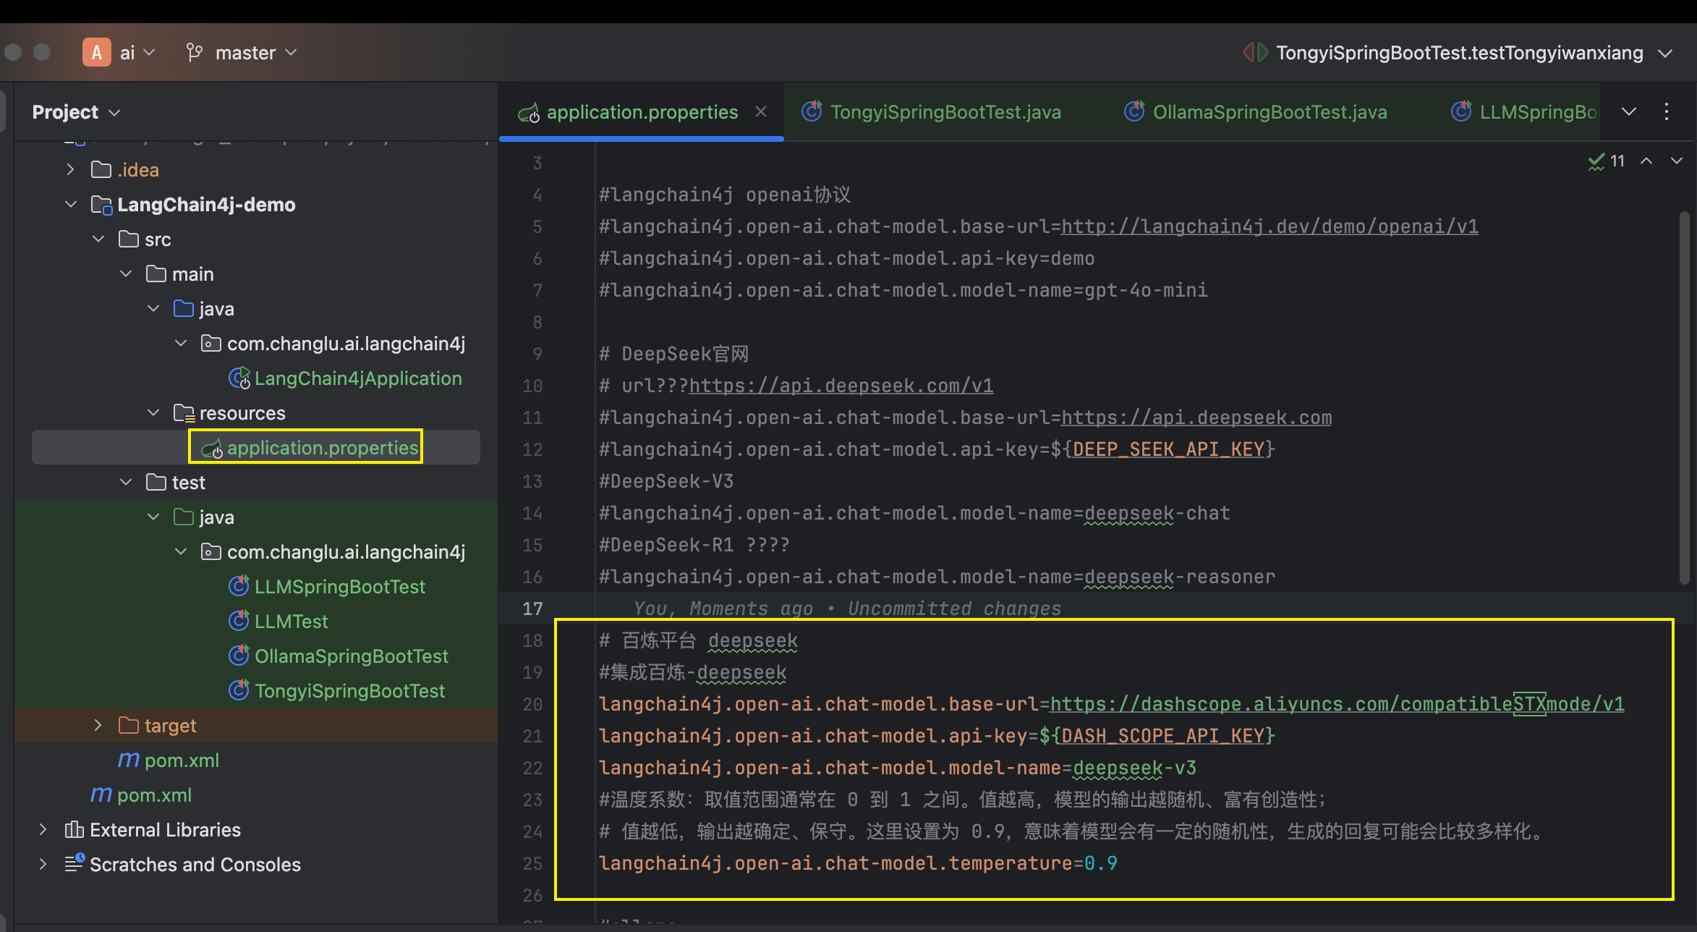Collapse the src folder
The height and width of the screenshot is (932, 1697).
click(98, 239)
